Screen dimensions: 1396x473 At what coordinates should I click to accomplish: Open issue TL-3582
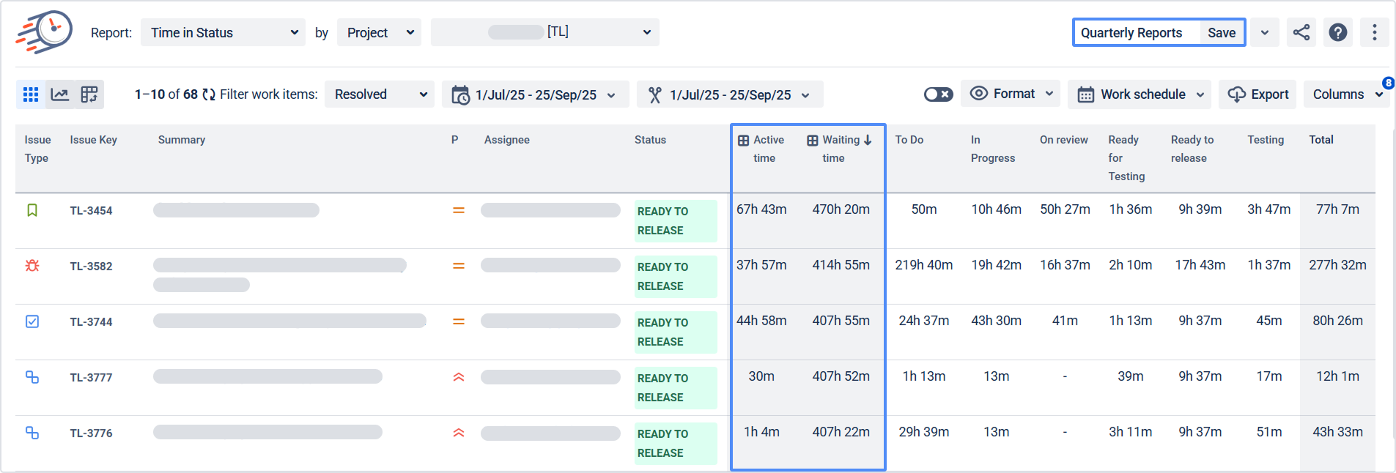(x=92, y=267)
